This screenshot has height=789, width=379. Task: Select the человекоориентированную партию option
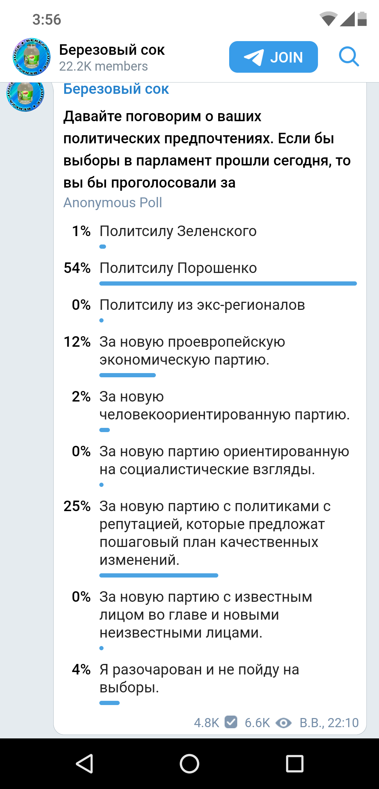click(x=210, y=410)
